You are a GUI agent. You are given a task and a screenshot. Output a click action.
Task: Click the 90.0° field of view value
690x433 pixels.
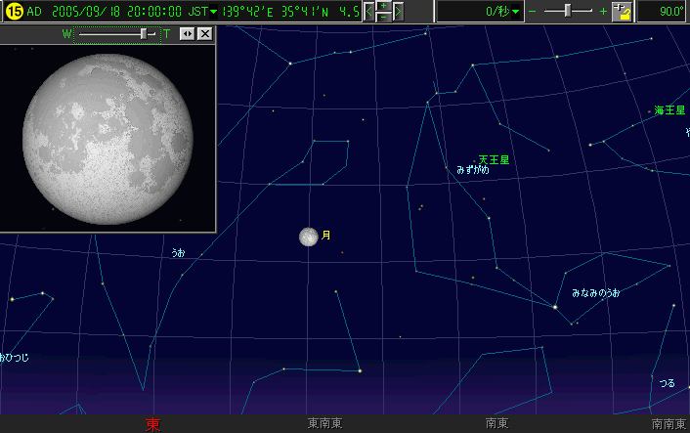662,12
